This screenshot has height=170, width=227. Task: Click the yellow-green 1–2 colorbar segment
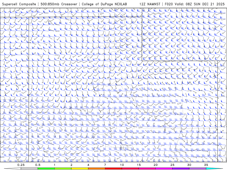tap(63, 169)
